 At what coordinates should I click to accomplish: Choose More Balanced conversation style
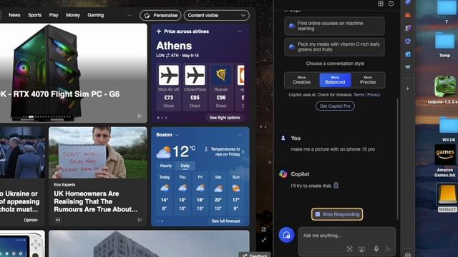pos(335,80)
